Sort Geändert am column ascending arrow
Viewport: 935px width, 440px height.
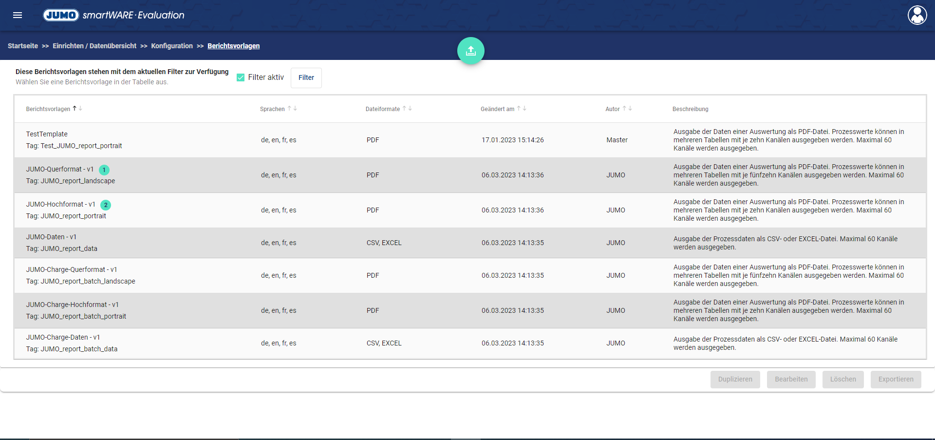519,109
